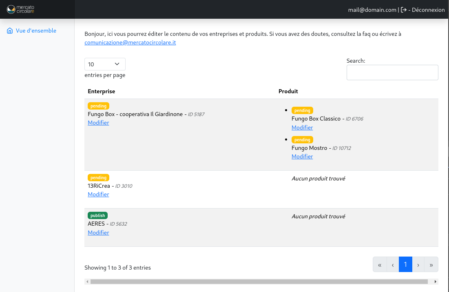
Task: Go to the previous page of results
Action: coord(393,265)
